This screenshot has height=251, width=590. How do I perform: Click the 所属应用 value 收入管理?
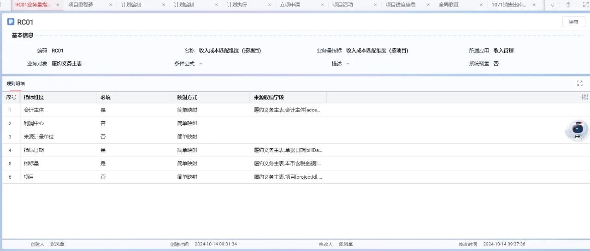pos(503,51)
